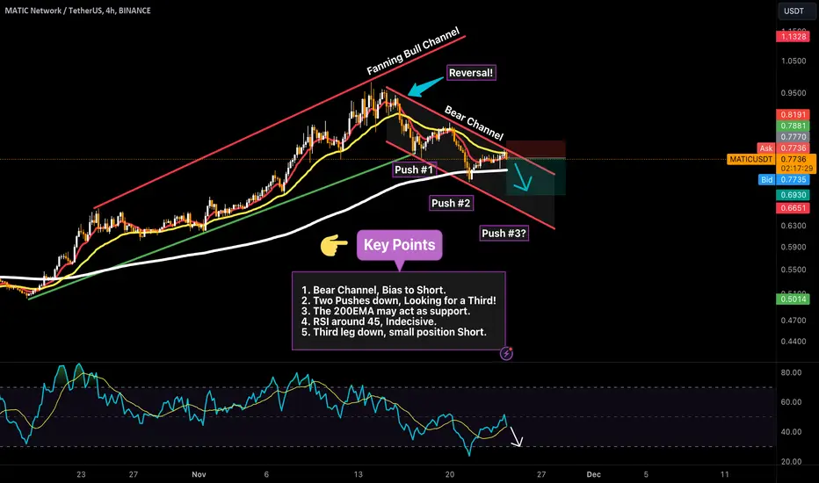Click the 23 date on the time axis
The height and width of the screenshot is (483, 819).
point(81,474)
